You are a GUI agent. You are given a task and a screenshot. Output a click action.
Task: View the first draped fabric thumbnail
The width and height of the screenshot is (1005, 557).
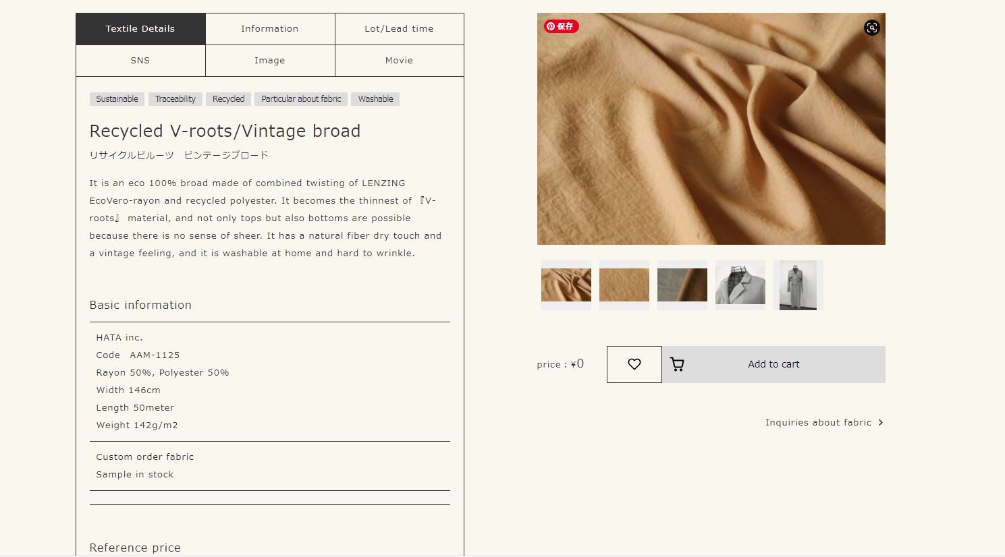pos(566,285)
